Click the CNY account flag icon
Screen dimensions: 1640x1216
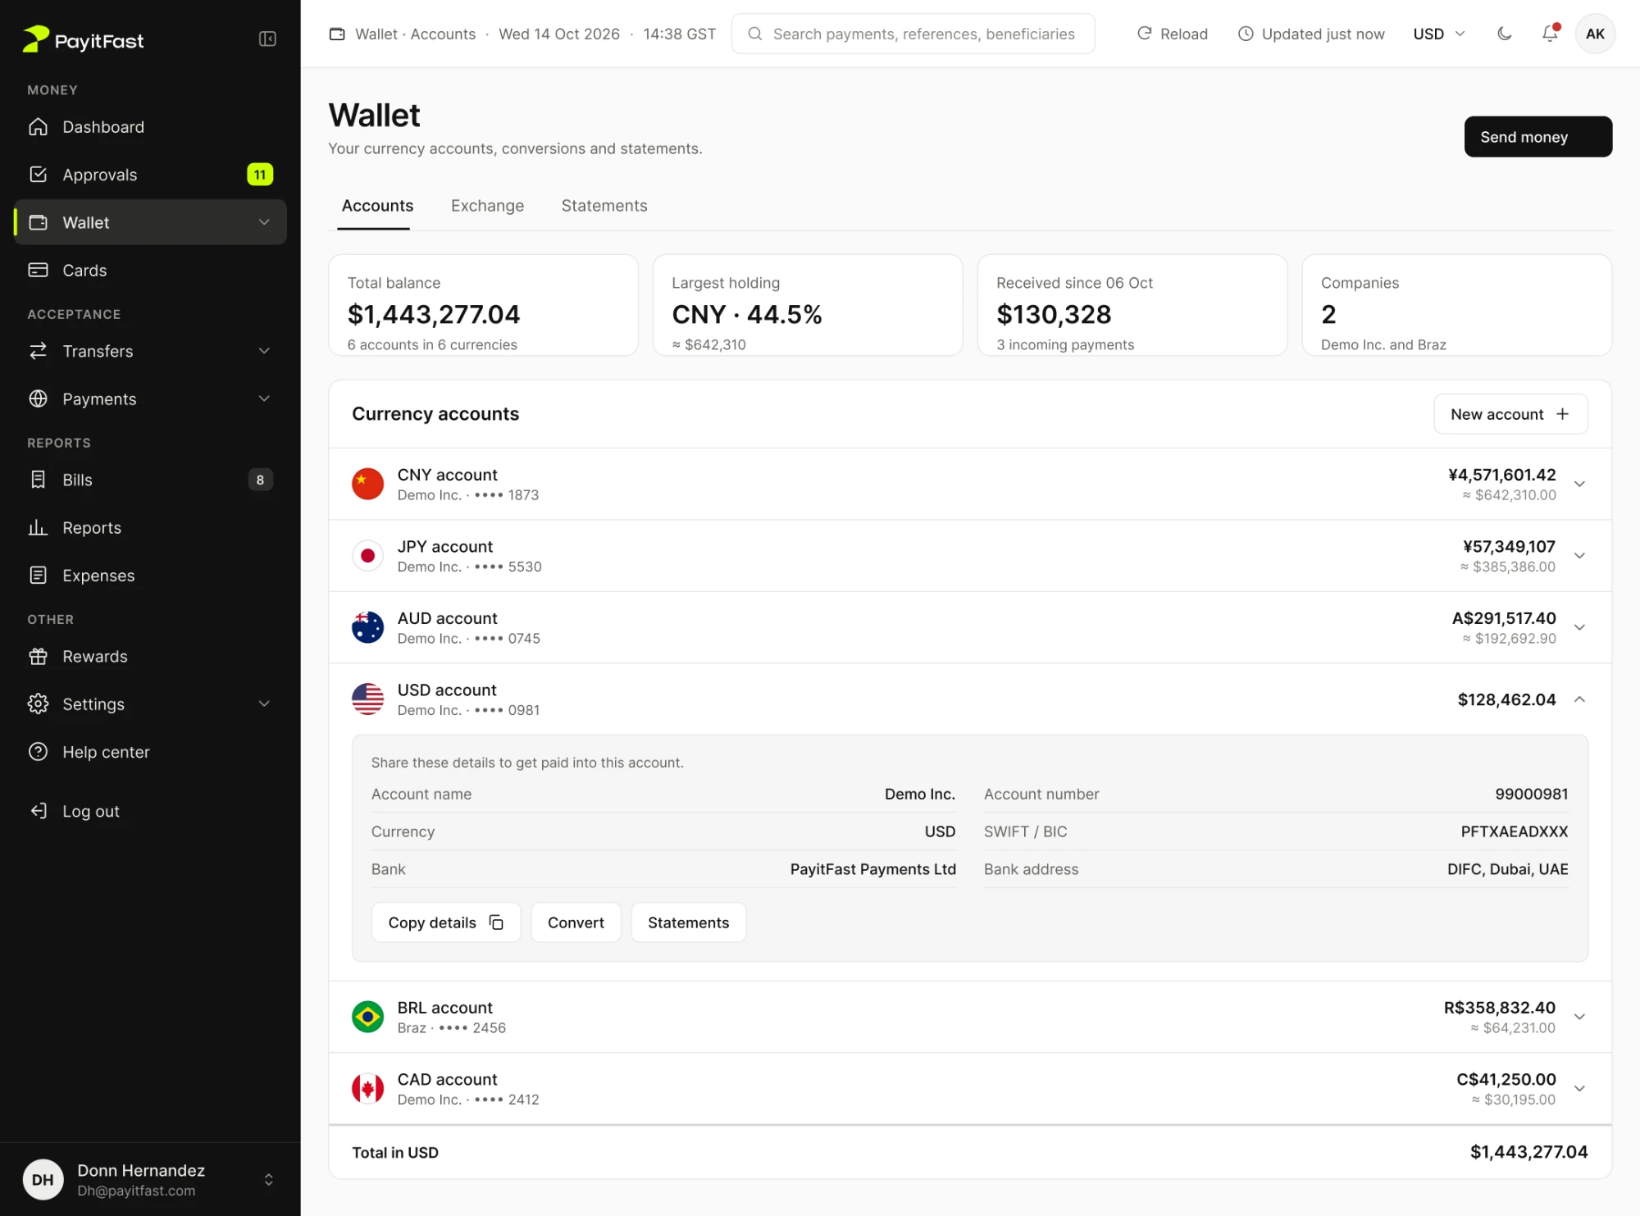pos(367,484)
